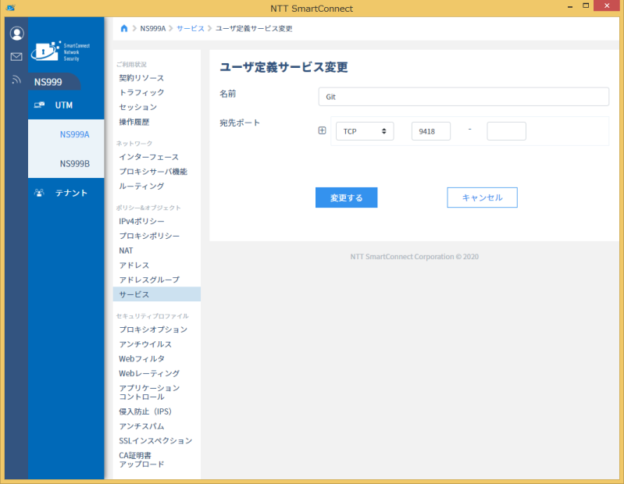The width and height of the screenshot is (624, 484).
Task: Click the RSS feed icon
Action: coord(16,80)
